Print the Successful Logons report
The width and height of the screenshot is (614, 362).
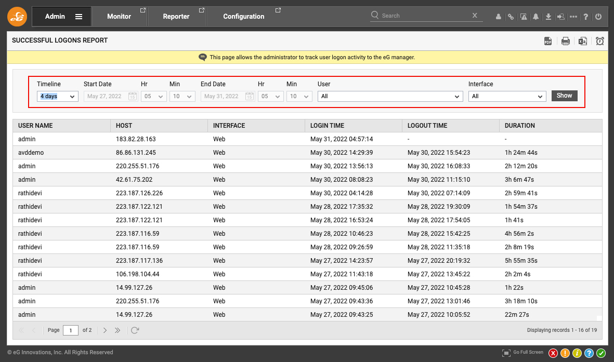tap(566, 41)
